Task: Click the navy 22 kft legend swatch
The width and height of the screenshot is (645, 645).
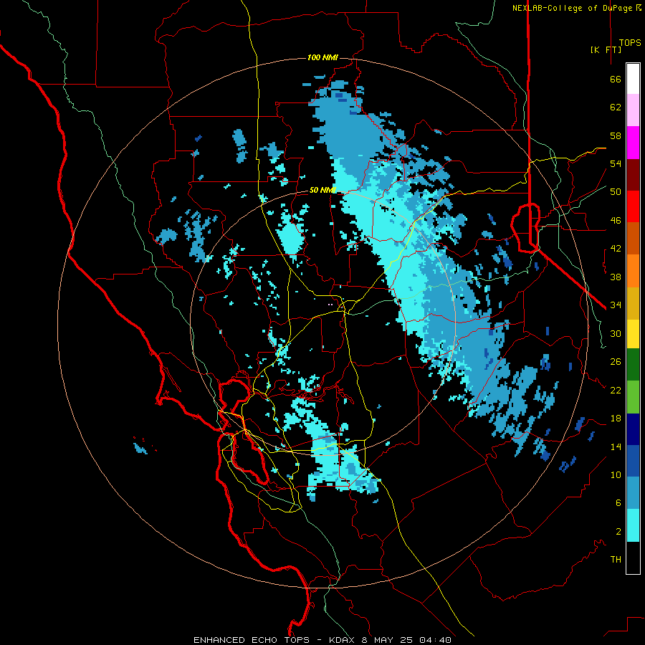Action: pos(633,429)
